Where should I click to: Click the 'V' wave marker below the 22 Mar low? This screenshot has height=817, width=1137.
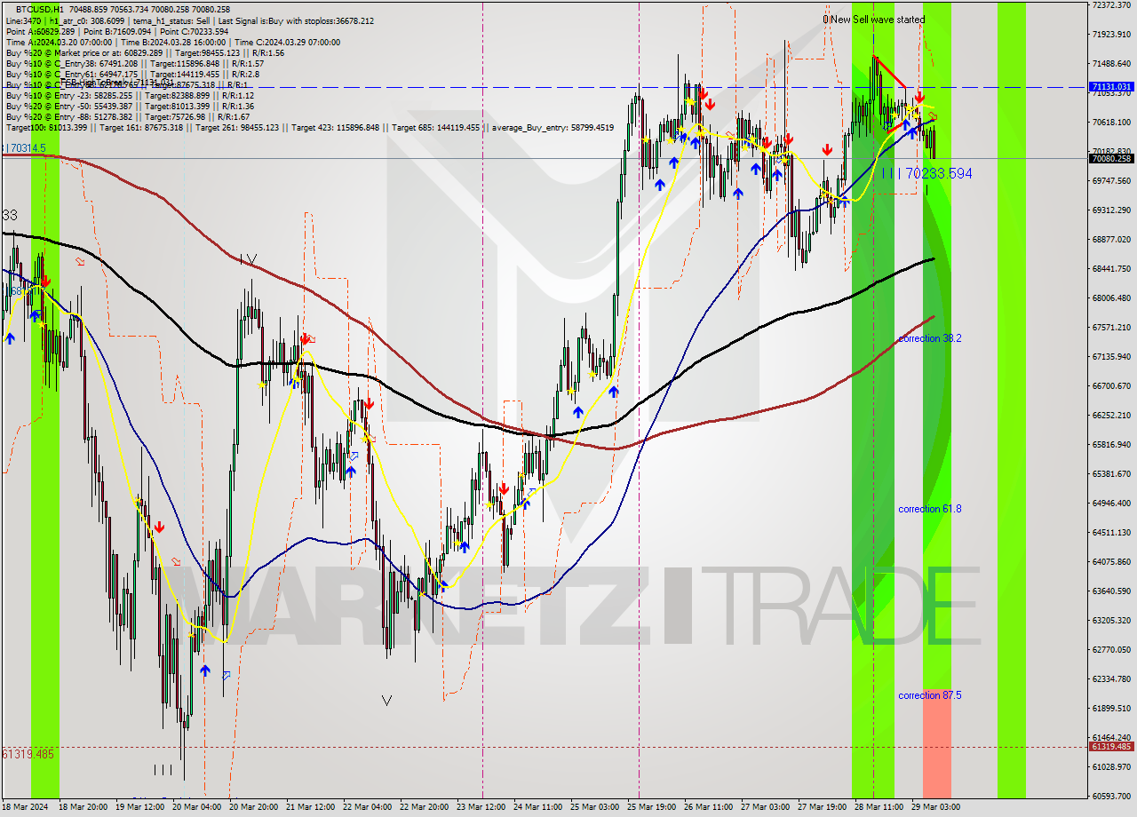(x=386, y=700)
